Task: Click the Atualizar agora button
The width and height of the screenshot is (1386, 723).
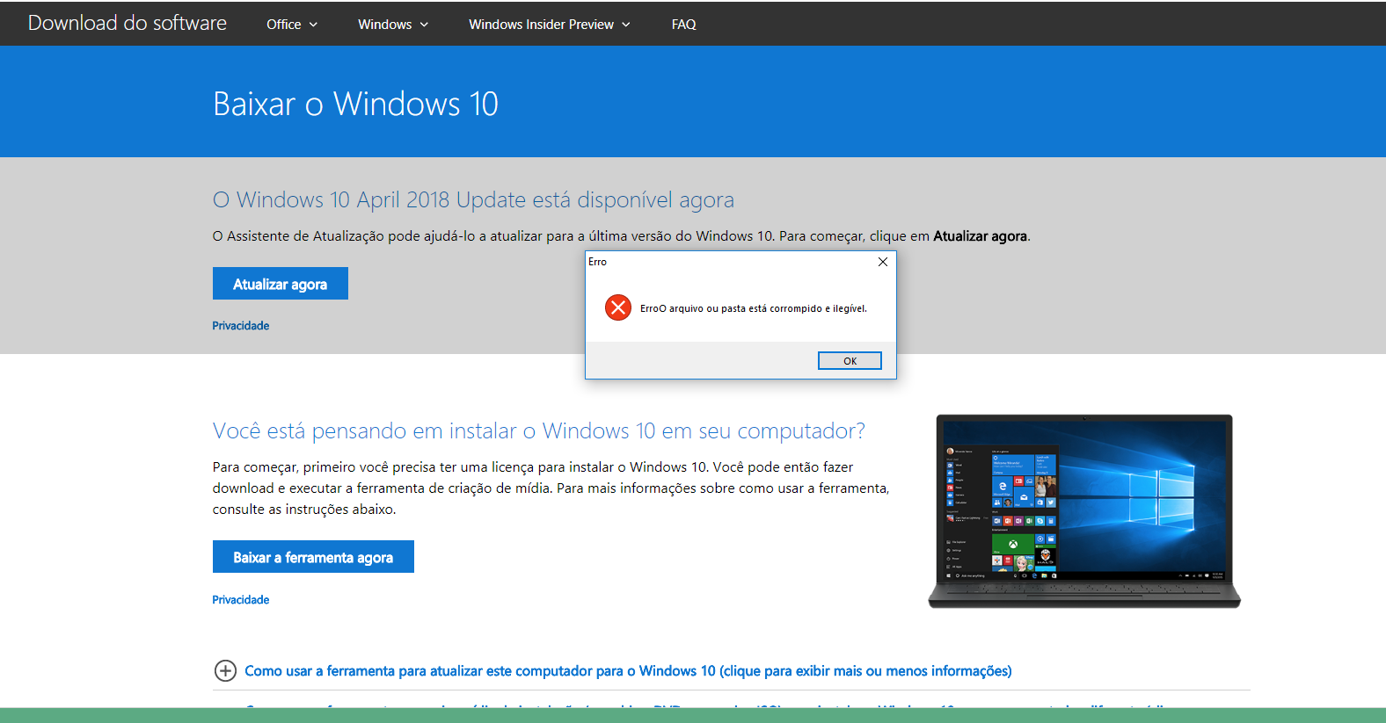Action: tap(281, 284)
